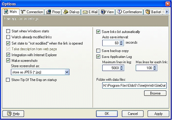Click the Help button question icon
172x120 pixels.
[x=9, y=114]
